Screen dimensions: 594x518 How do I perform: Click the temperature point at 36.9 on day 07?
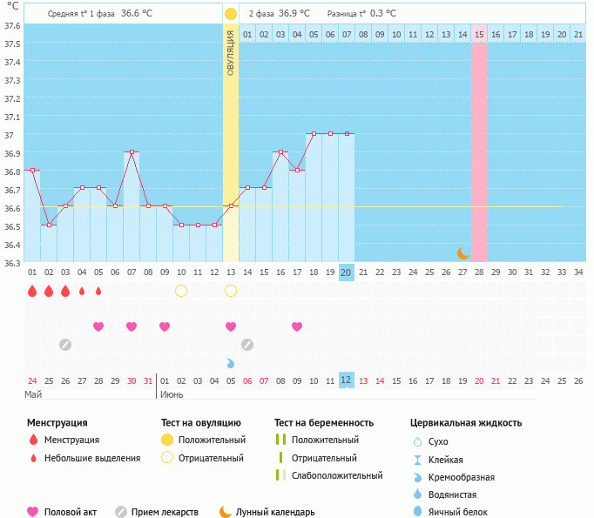(x=132, y=151)
